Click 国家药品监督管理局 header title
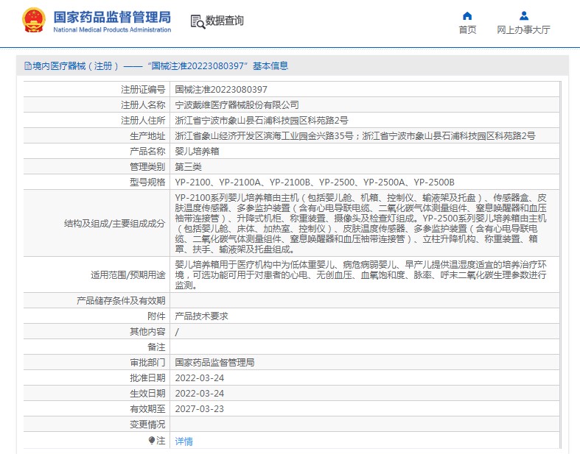580x454 pixels. [112, 16]
